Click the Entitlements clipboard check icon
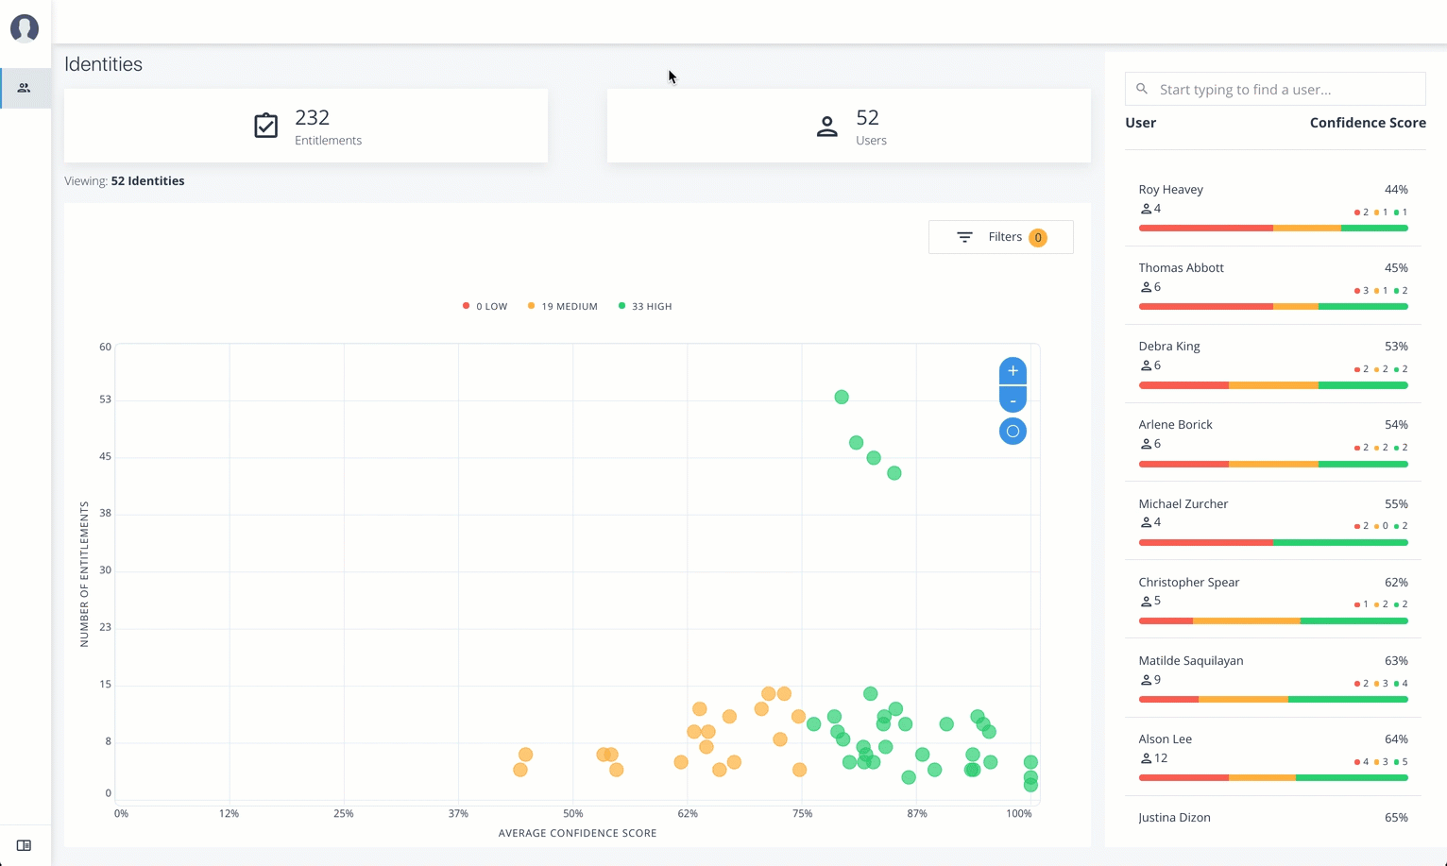This screenshot has height=866, width=1447. [x=266, y=126]
